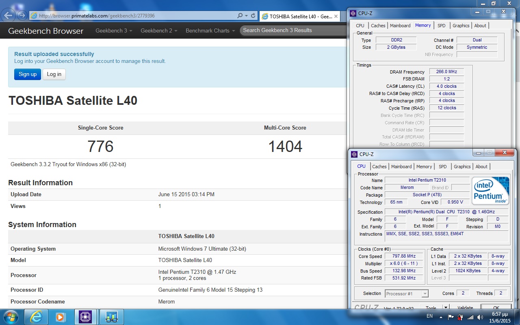
Task: Select the Memory tab in the upper CPU-Z window
Action: click(423, 25)
